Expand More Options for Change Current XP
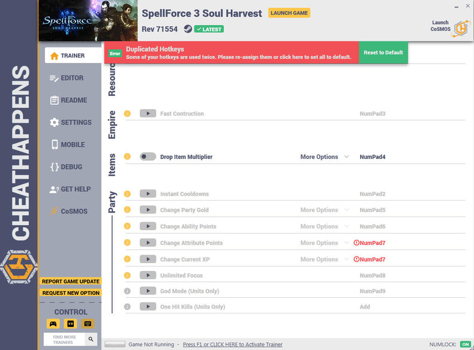This screenshot has height=350, width=474. (x=325, y=259)
